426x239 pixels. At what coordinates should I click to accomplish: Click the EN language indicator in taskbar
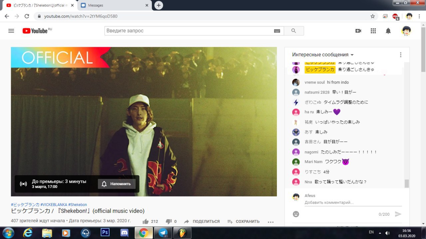(x=371, y=232)
